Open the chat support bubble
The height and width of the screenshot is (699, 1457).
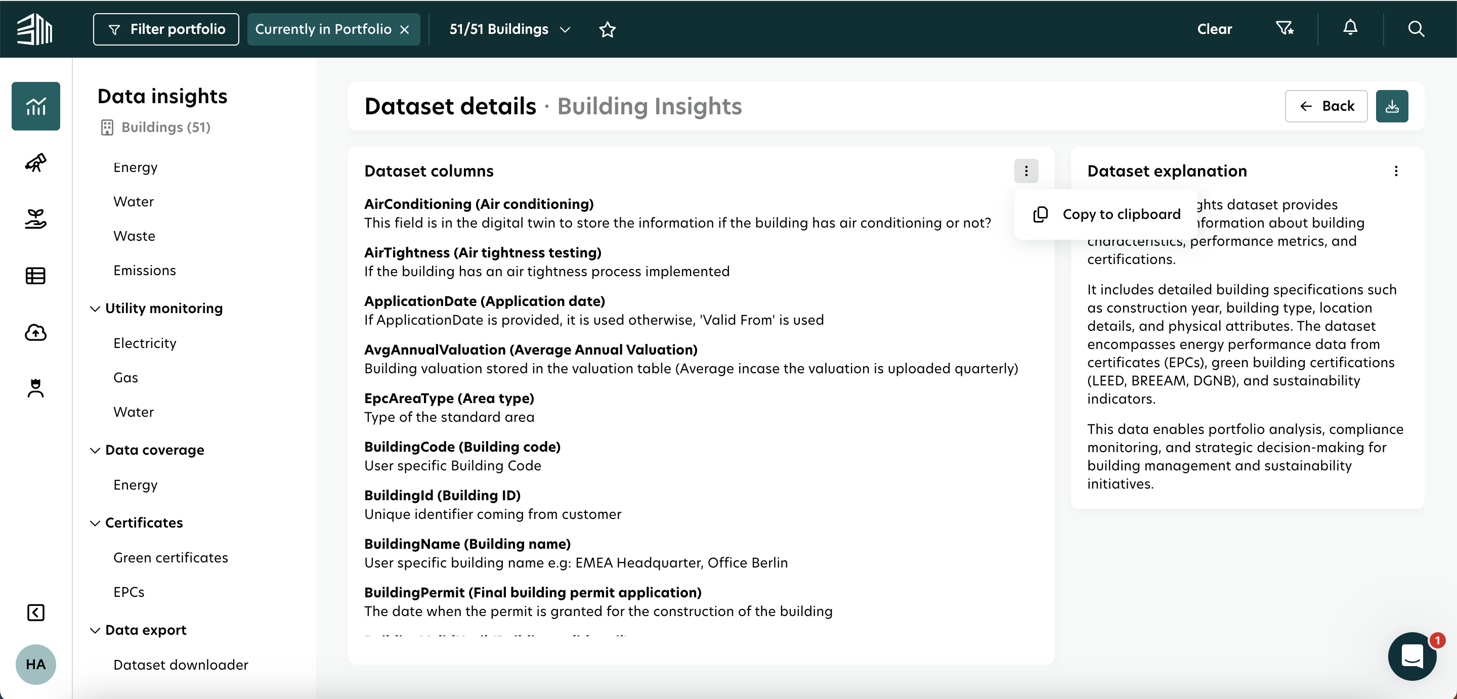click(x=1412, y=656)
